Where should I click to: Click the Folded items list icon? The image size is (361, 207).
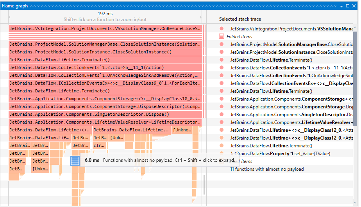click(222, 36)
